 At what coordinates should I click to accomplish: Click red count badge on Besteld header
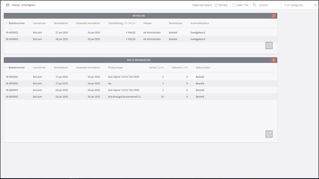(273, 16)
